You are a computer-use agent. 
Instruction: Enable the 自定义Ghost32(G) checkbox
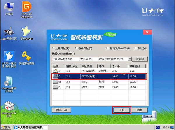[108, 48]
